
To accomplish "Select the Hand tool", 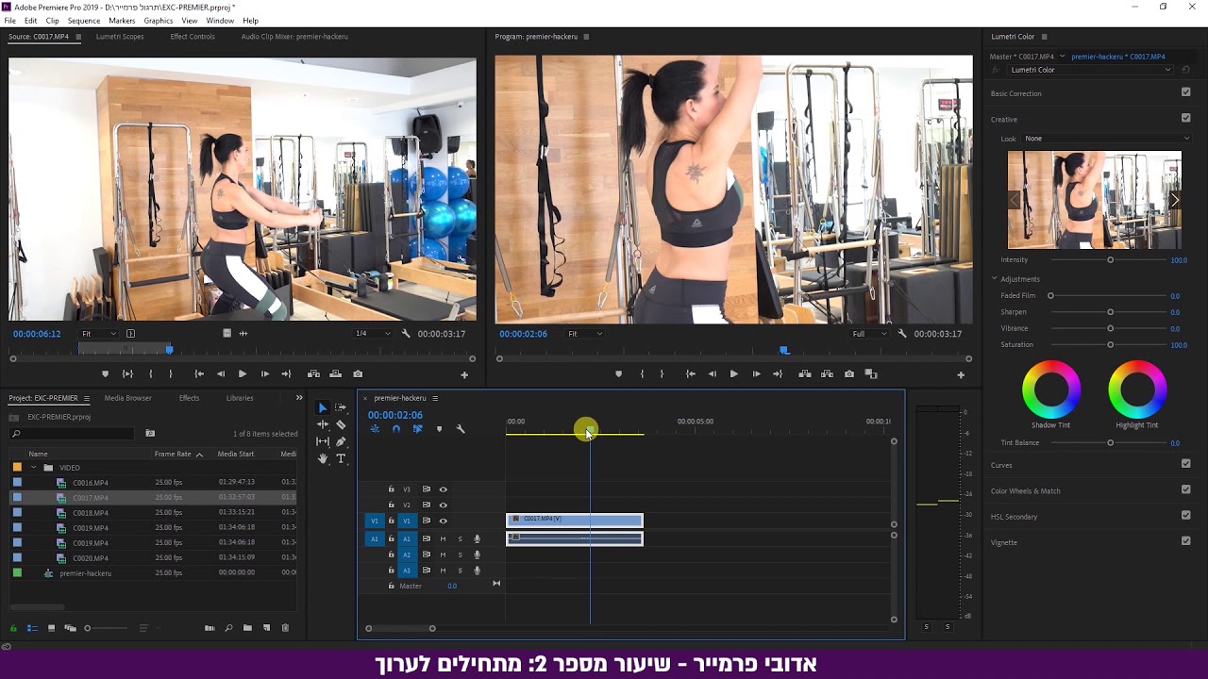I will tap(323, 458).
